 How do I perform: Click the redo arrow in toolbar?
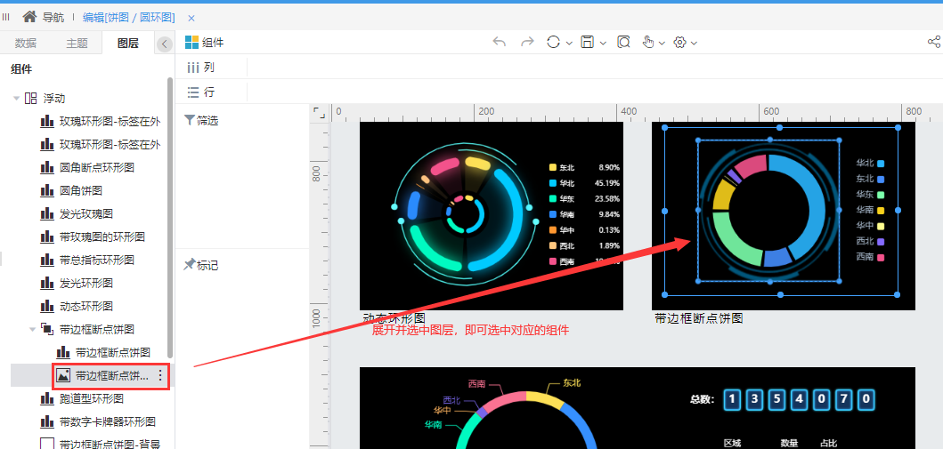tap(527, 42)
